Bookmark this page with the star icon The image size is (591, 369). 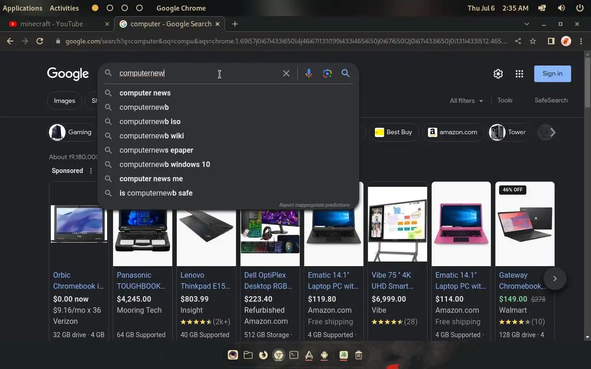pyautogui.click(x=533, y=41)
